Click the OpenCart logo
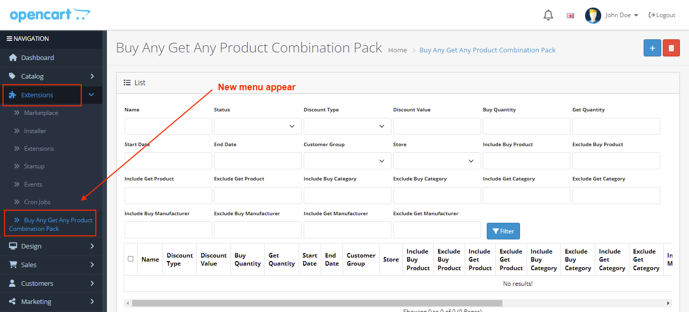This screenshot has width=689, height=312. [50, 15]
